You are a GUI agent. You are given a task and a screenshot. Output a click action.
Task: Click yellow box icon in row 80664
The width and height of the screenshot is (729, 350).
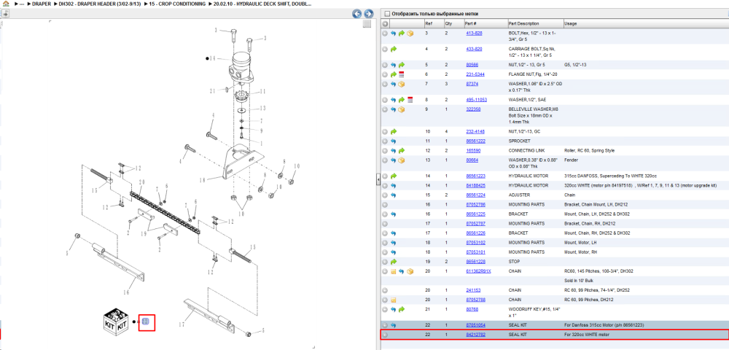point(402,160)
